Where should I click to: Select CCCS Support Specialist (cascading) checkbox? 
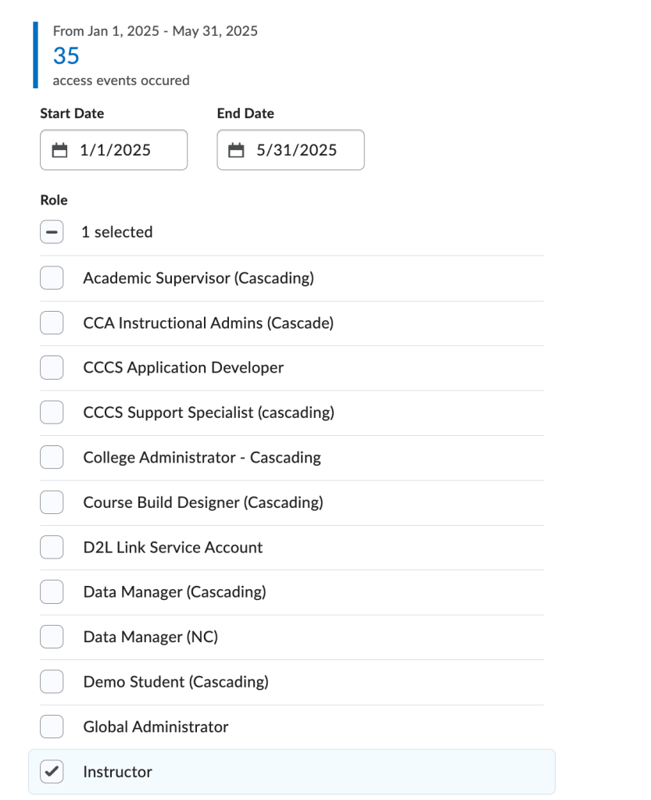(52, 412)
